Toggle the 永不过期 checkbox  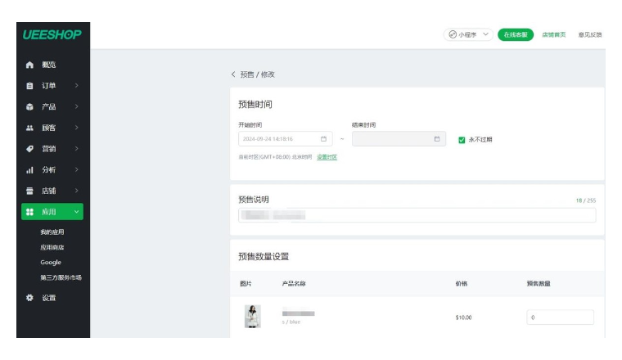point(462,140)
